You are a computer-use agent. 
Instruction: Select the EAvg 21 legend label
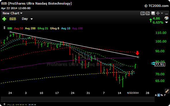[x=43, y=28]
